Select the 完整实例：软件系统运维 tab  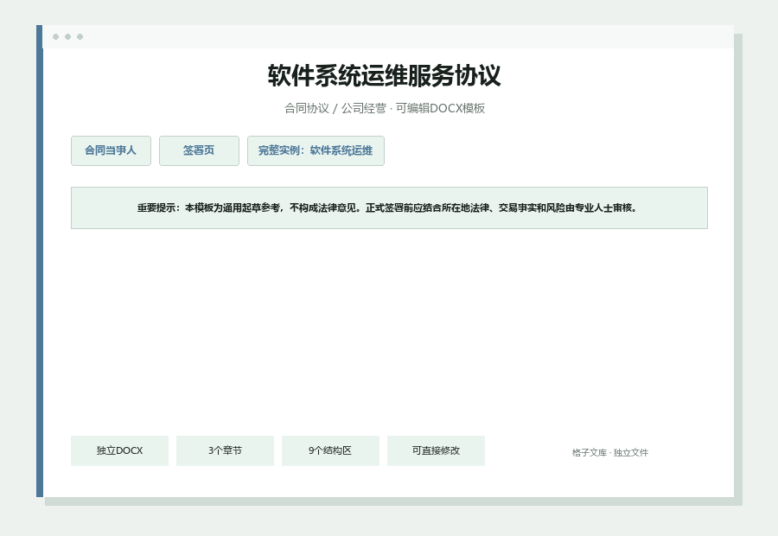pos(316,151)
